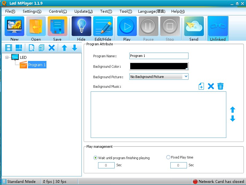
Task: Open the Background Color picker
Action: [159, 66]
